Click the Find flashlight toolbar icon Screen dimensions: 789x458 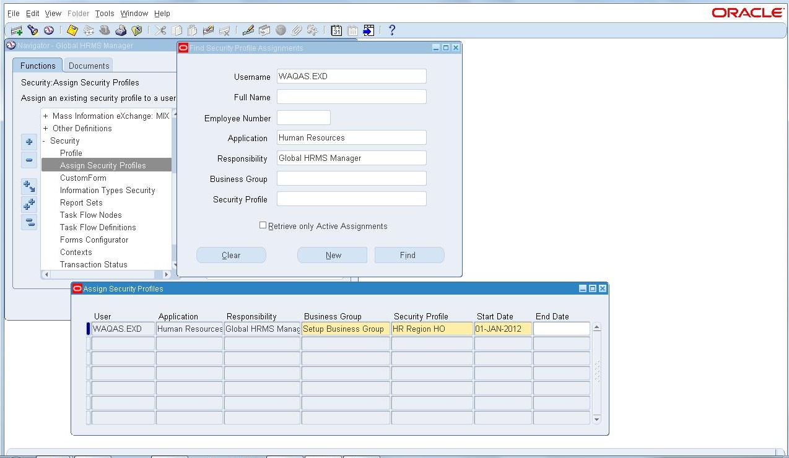(33, 30)
